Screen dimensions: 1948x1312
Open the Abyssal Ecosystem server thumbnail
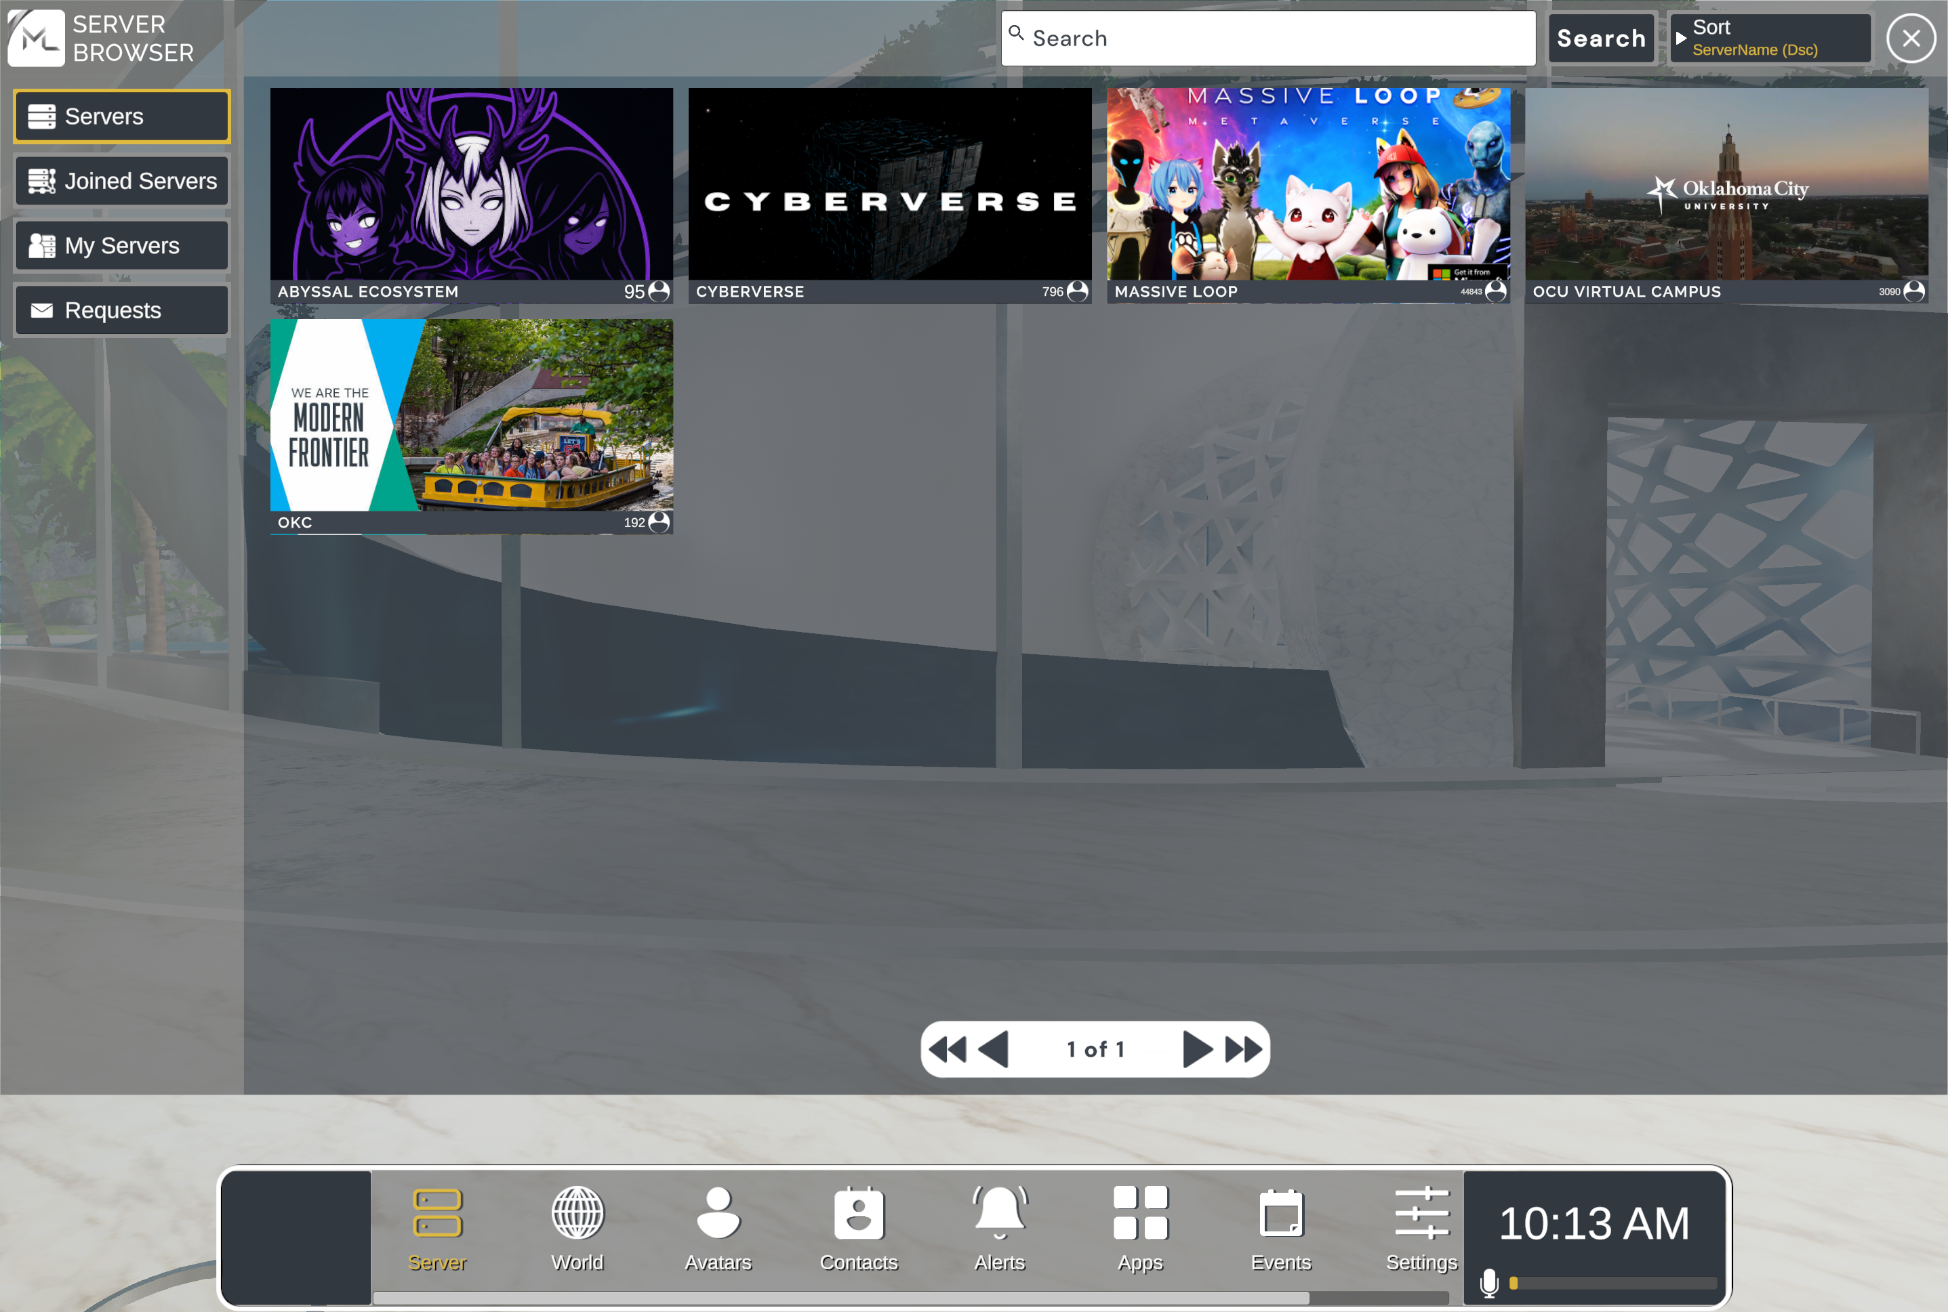click(x=471, y=184)
